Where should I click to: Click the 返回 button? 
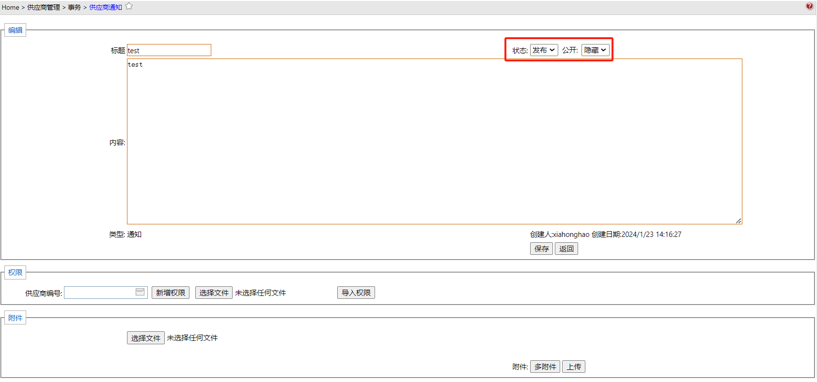tap(566, 249)
